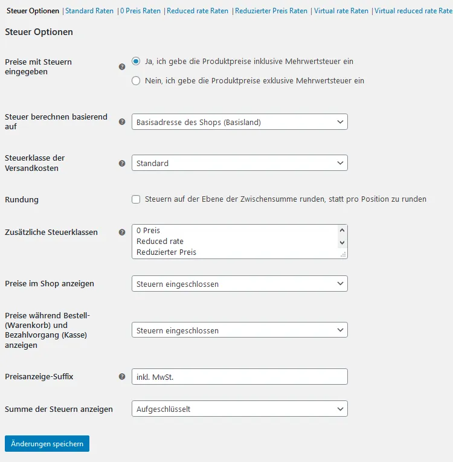
Task: Choose 'Nein, exklusive Mehrwertsteuer' radio button
Action: (x=136, y=81)
